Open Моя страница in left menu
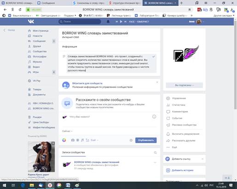 click(x=40, y=31)
